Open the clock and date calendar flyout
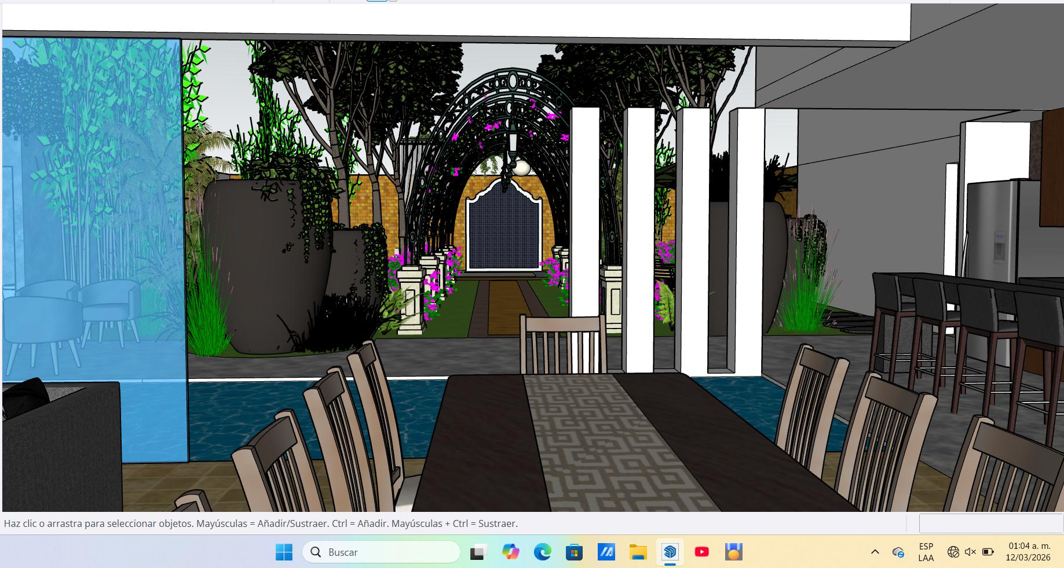 1029,552
